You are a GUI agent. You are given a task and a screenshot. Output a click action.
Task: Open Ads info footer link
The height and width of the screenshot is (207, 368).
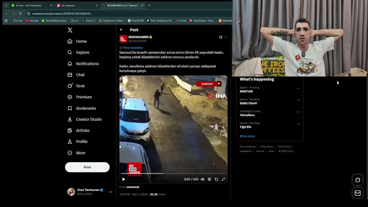tap(260, 151)
